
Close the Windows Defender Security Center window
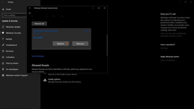[105, 8]
